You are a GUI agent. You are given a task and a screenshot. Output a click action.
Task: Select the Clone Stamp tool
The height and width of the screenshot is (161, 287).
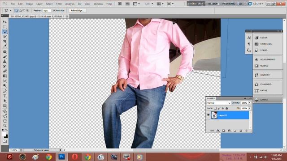click(x=5, y=62)
